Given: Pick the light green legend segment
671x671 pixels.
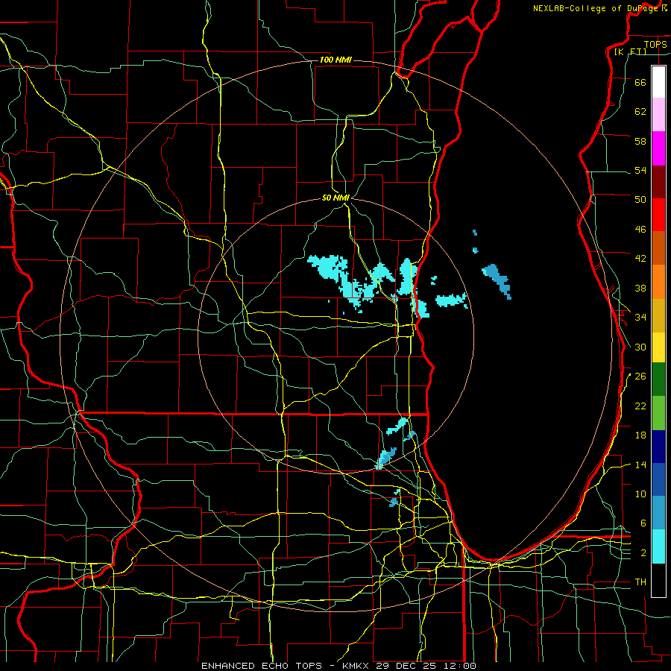Looking at the screenshot, I should pos(658,413).
